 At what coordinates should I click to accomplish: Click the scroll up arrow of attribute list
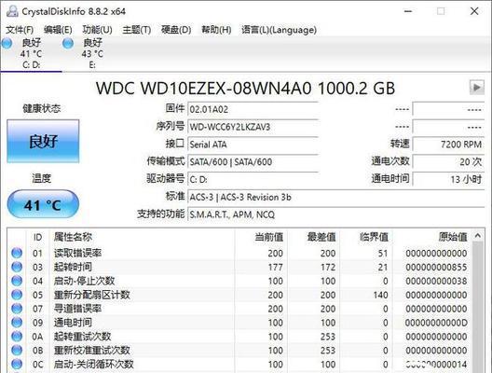[478, 236]
